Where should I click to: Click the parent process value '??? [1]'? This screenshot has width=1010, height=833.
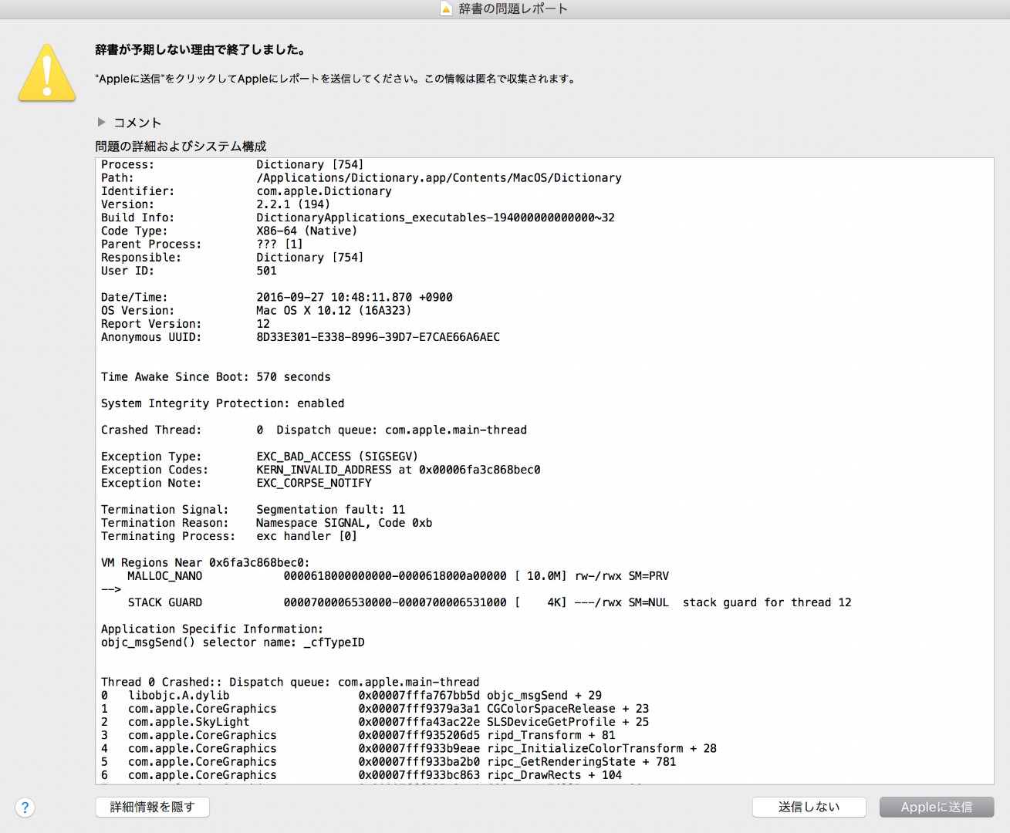click(x=280, y=244)
